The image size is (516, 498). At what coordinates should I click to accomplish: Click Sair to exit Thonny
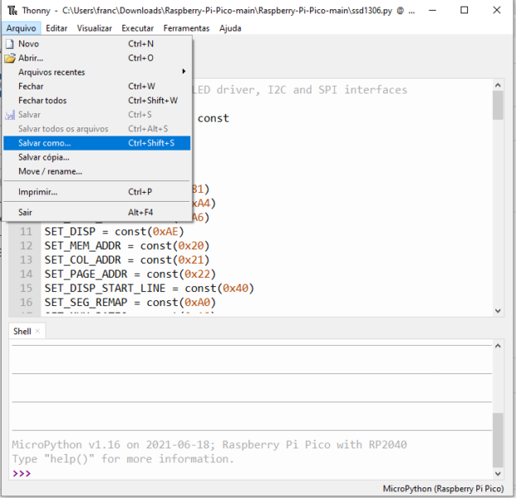pos(97,213)
